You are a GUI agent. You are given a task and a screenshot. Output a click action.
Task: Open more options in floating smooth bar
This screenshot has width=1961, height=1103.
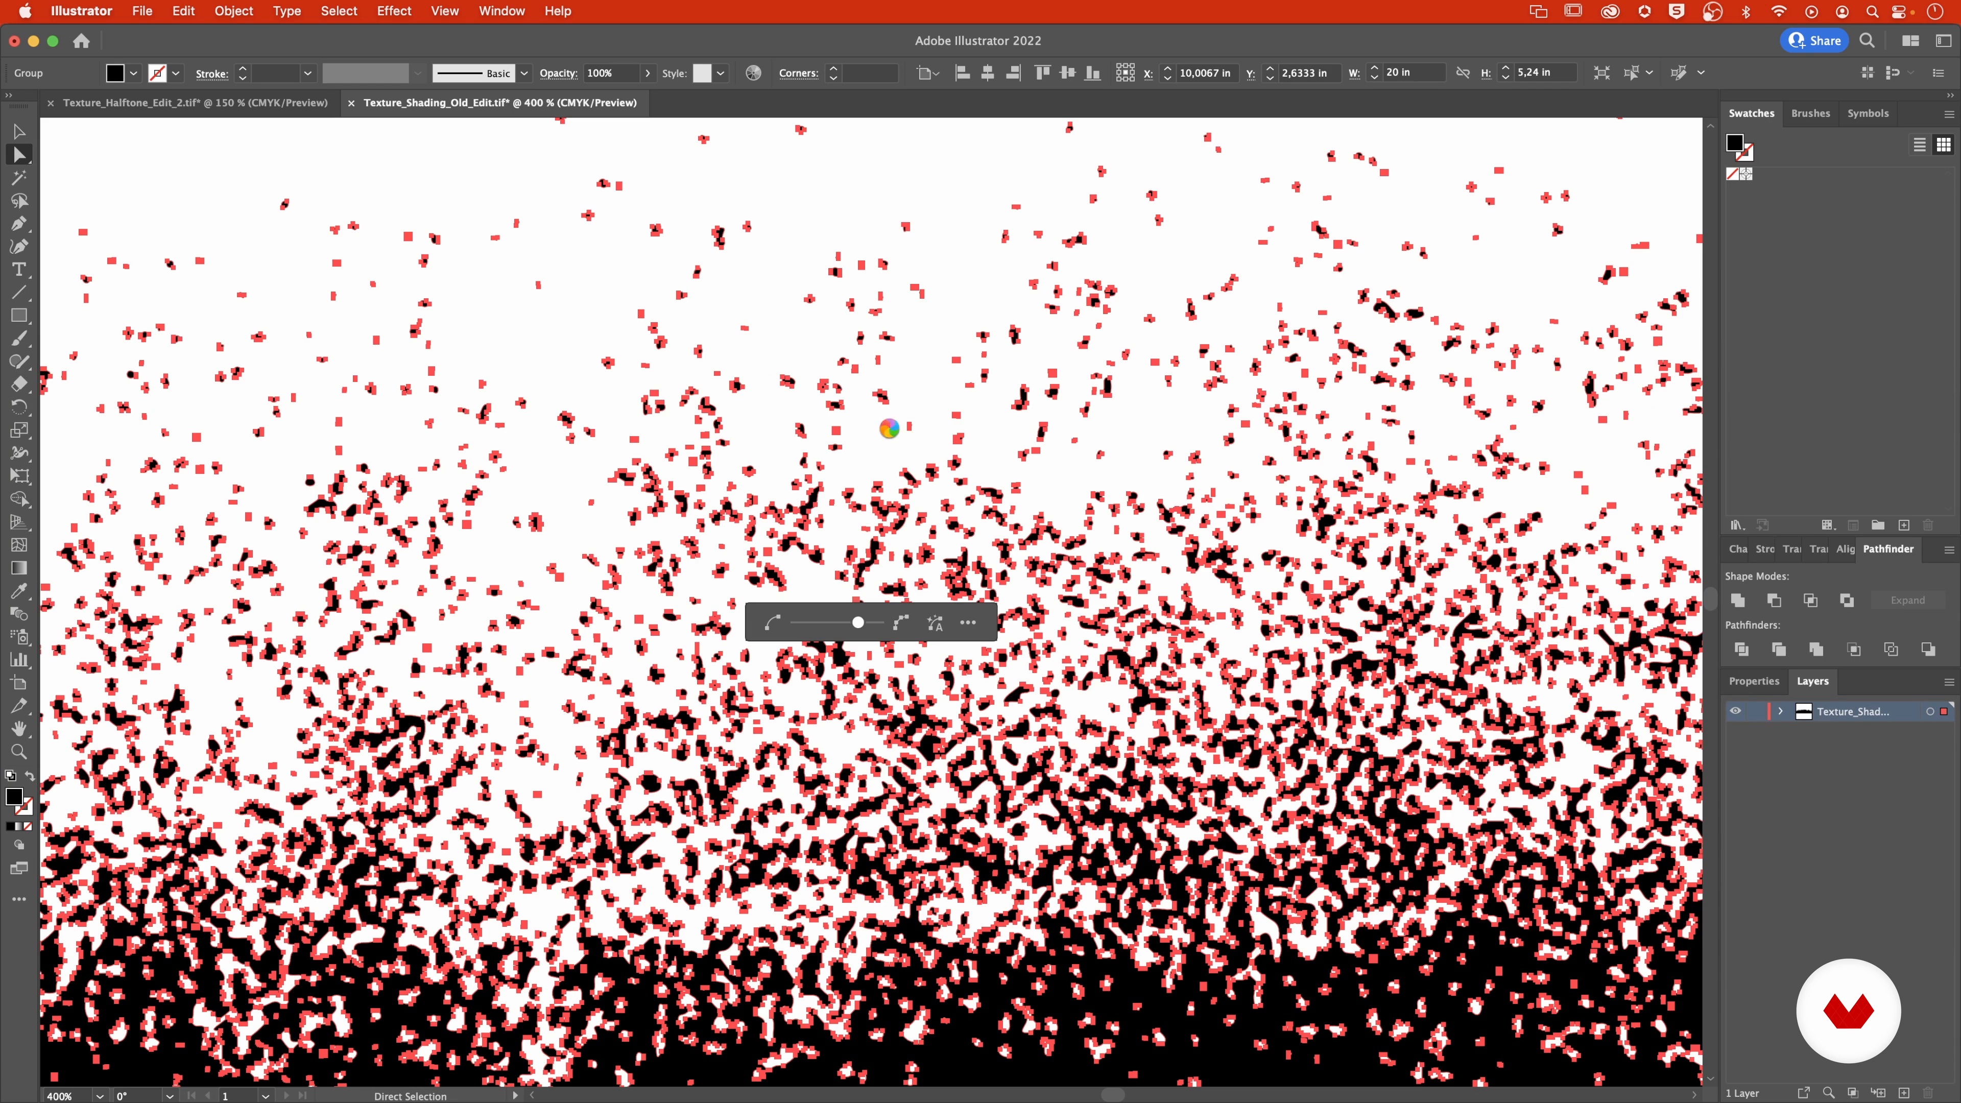pyautogui.click(x=968, y=622)
